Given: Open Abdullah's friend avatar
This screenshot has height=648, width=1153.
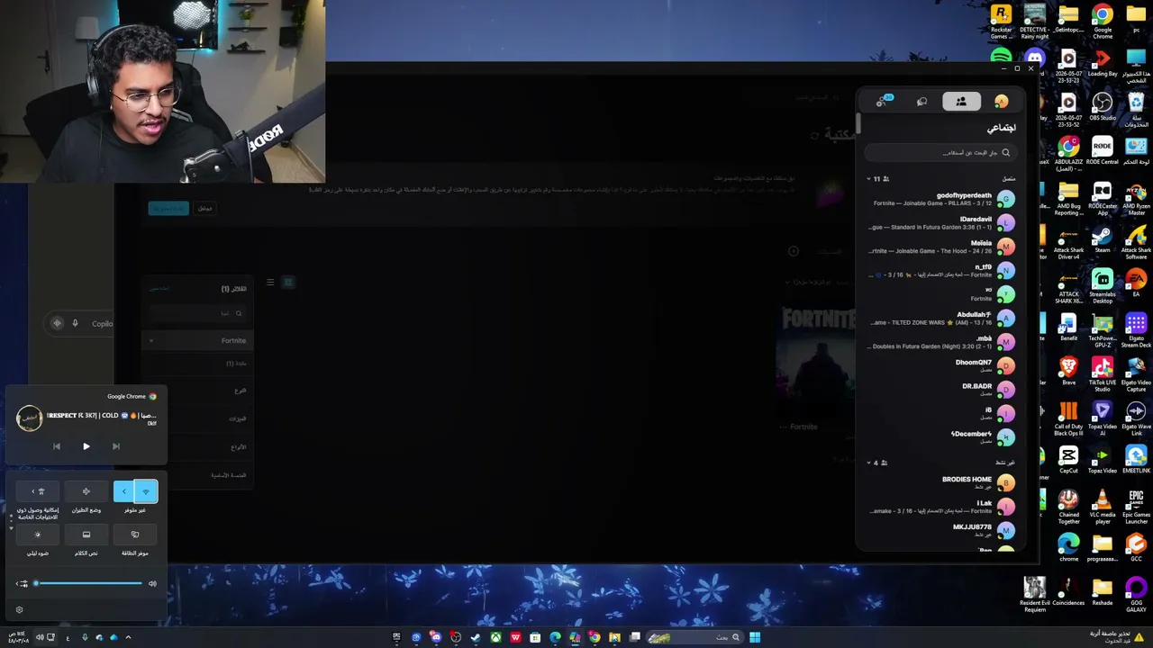Looking at the screenshot, I should pyautogui.click(x=1005, y=319).
